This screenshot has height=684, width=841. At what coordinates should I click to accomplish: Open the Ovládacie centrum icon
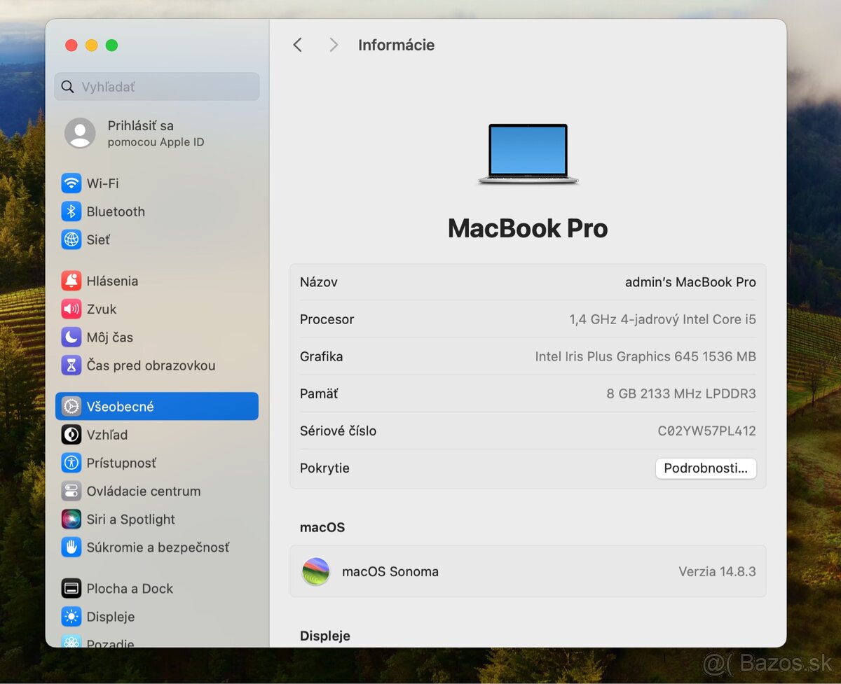coord(71,491)
